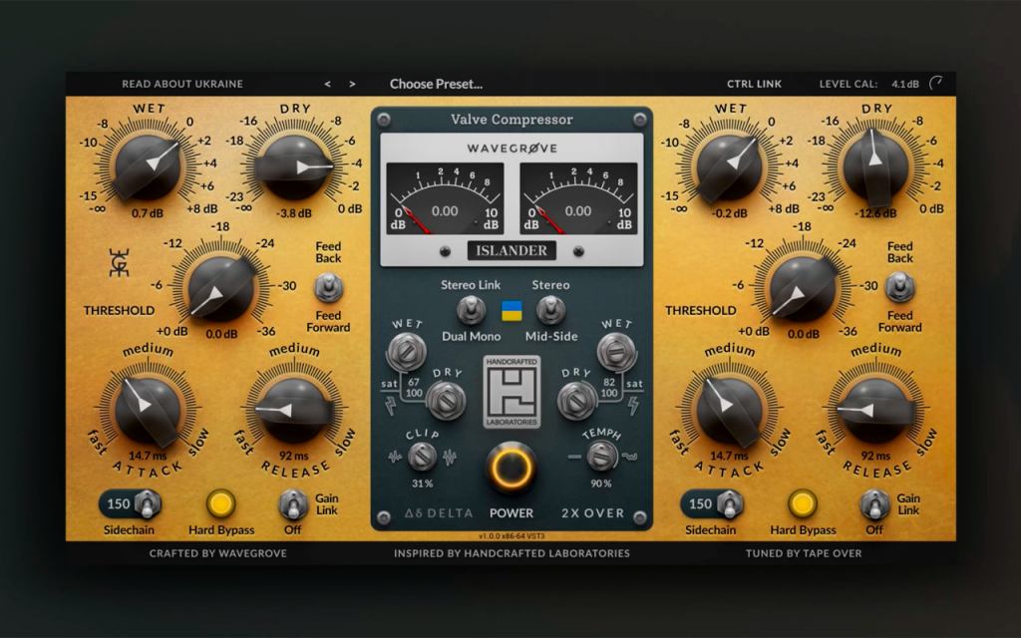Flip the left Gain Link switch
The width and height of the screenshot is (1021, 638).
(293, 503)
